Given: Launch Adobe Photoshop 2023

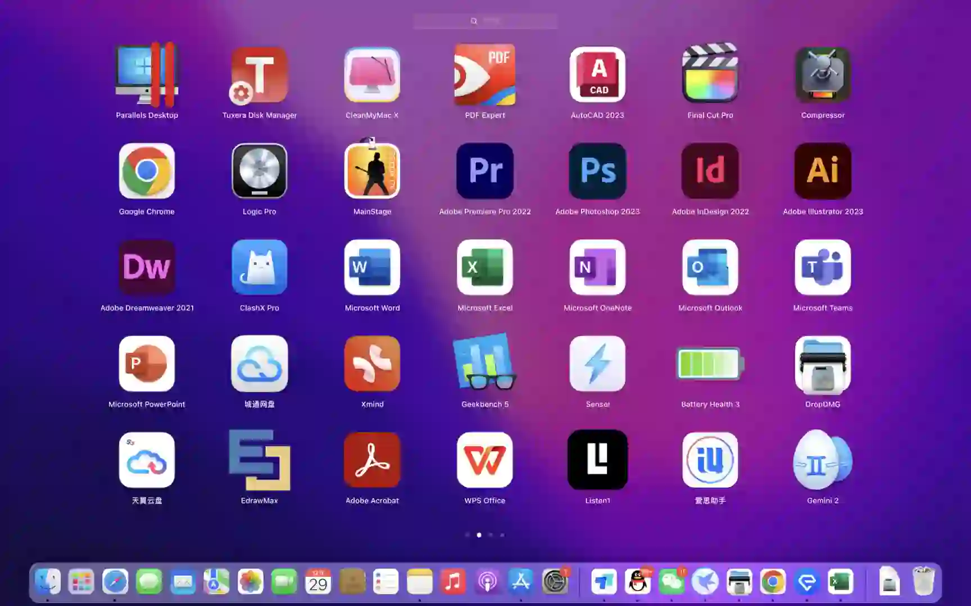Looking at the screenshot, I should tap(597, 171).
